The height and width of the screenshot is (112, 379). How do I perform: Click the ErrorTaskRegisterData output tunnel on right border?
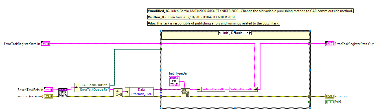[310, 44]
